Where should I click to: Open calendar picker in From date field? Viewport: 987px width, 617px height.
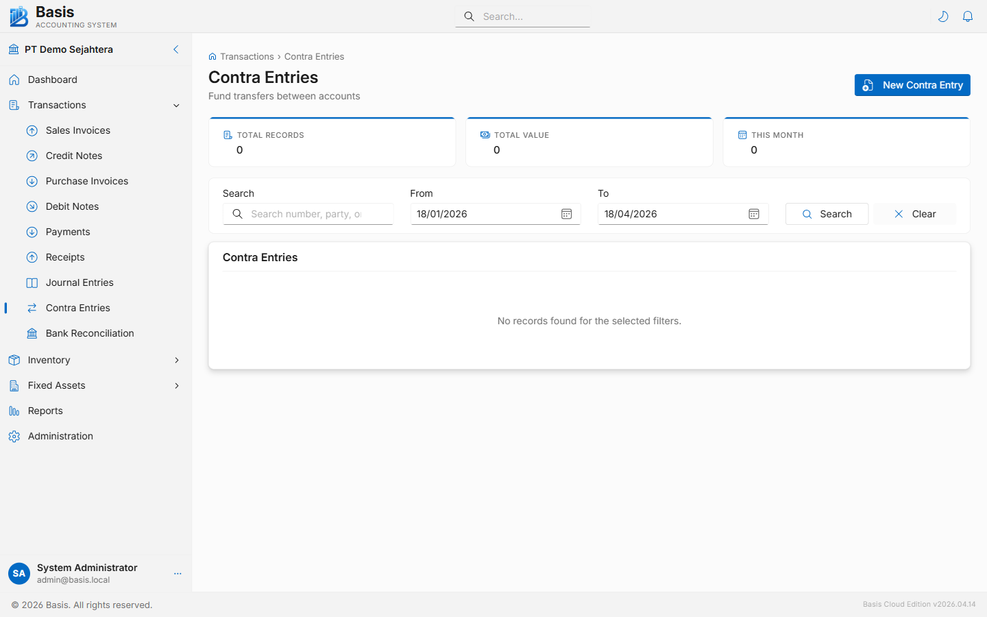point(566,214)
